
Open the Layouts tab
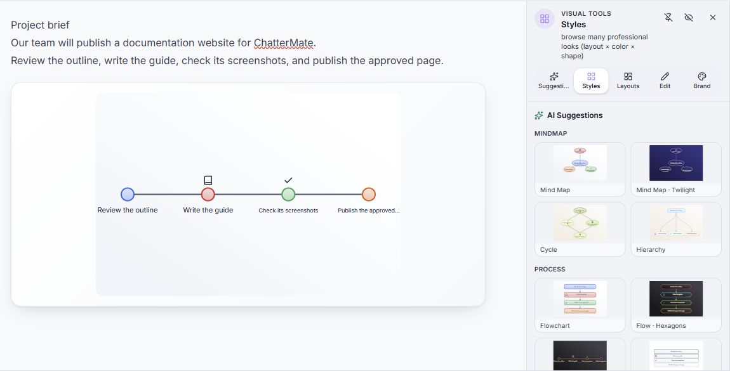[628, 81]
